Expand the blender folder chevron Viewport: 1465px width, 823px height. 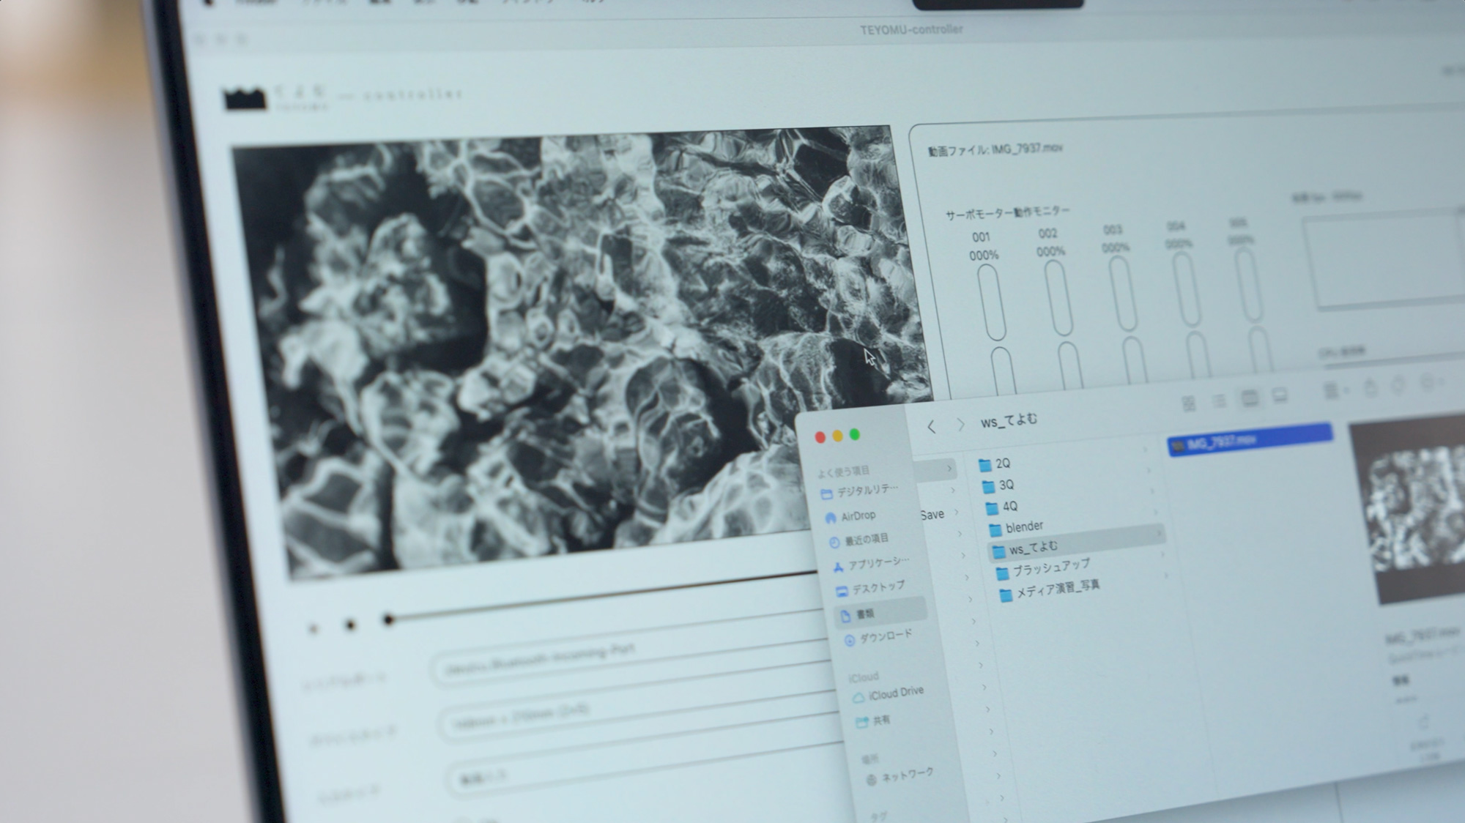[1155, 513]
